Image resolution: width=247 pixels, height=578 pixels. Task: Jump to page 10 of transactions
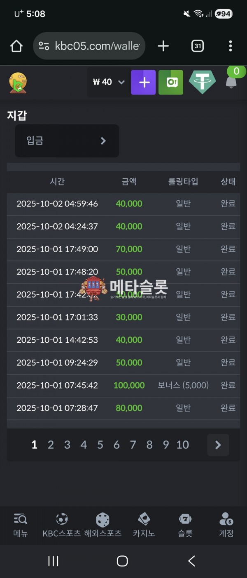click(182, 445)
